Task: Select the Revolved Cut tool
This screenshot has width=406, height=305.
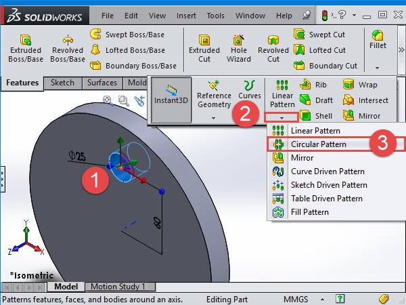Action: (x=273, y=49)
